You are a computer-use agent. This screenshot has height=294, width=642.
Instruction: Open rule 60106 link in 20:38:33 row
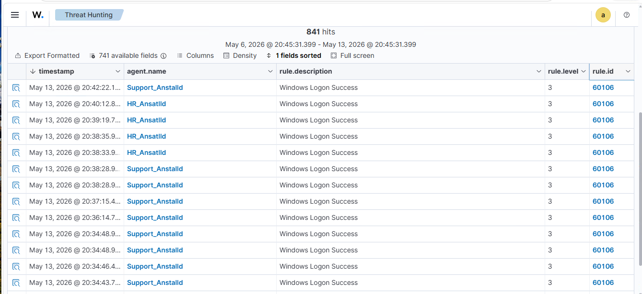(603, 152)
